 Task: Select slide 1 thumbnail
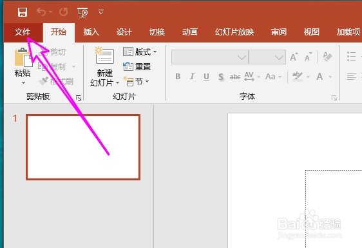pos(83,147)
